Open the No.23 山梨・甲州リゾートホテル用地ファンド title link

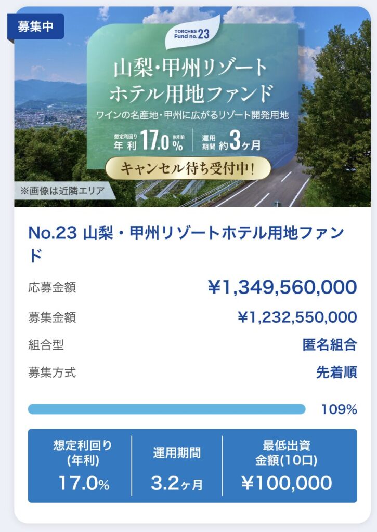point(186,243)
